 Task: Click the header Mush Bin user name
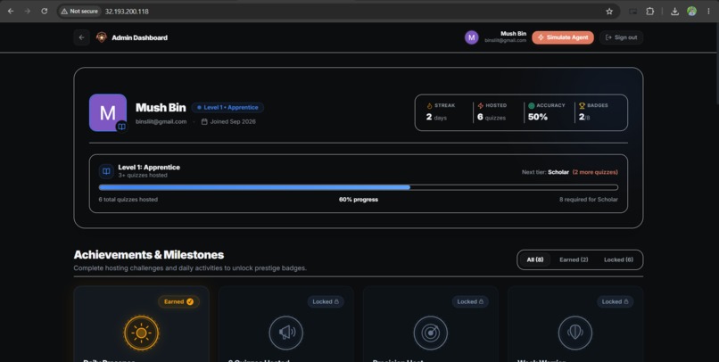pos(513,34)
